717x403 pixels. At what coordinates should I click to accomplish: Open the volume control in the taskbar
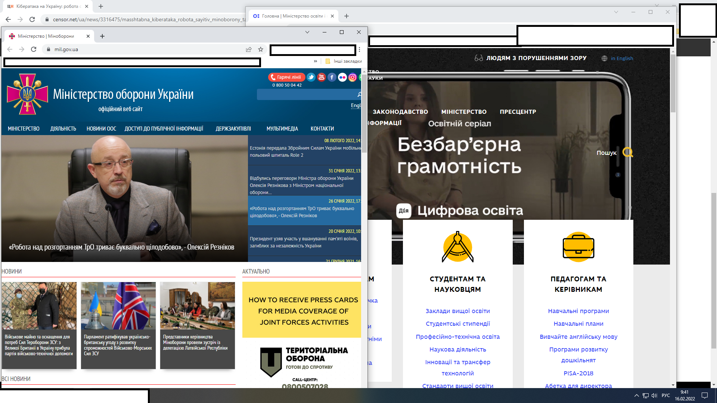654,396
